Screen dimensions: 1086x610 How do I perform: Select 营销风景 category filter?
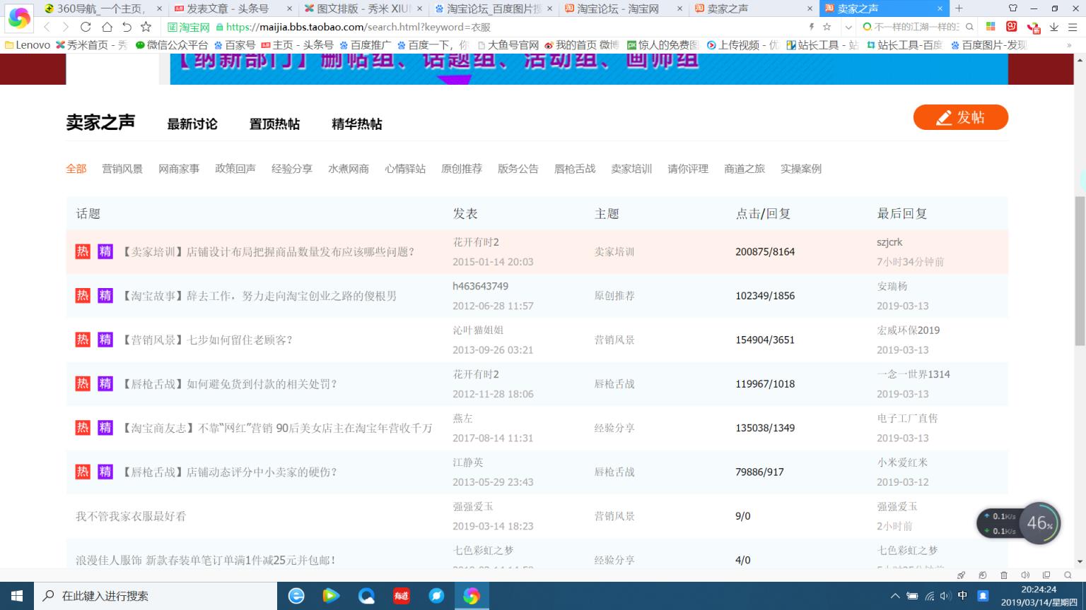(122, 169)
